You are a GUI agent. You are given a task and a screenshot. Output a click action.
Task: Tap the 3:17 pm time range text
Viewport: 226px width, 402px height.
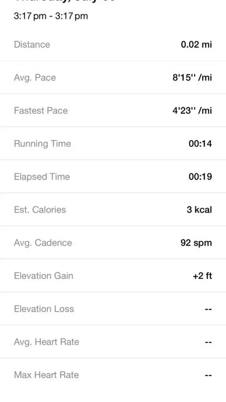click(x=51, y=16)
